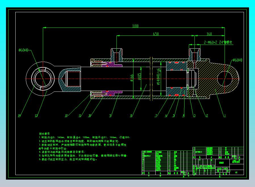The height and width of the screenshot is (187, 255).
Task: Select note 1 about 缸筒内径D 140mm
Action: point(85,137)
